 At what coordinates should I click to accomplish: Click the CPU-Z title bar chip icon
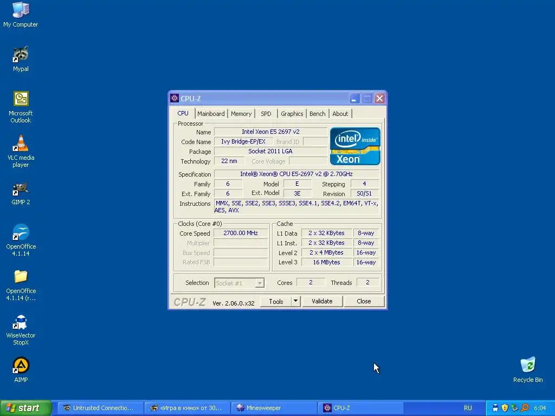pos(174,98)
